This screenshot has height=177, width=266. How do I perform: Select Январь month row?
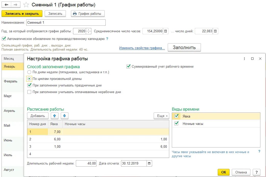click(x=13, y=66)
